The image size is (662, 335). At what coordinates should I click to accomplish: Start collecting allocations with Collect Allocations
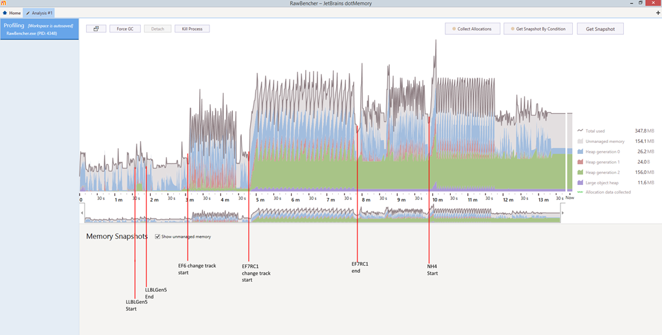click(473, 28)
